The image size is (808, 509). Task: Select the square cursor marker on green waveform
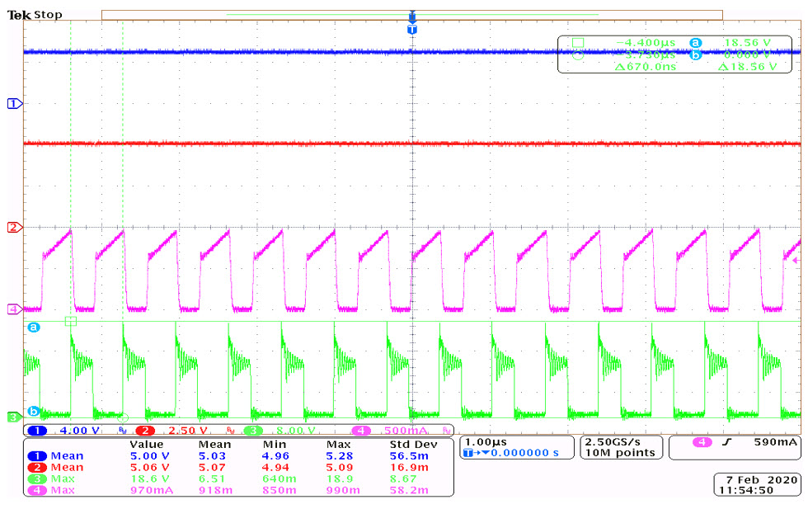click(71, 322)
